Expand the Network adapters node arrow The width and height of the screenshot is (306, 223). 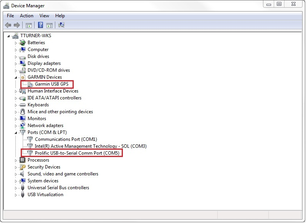16,126
